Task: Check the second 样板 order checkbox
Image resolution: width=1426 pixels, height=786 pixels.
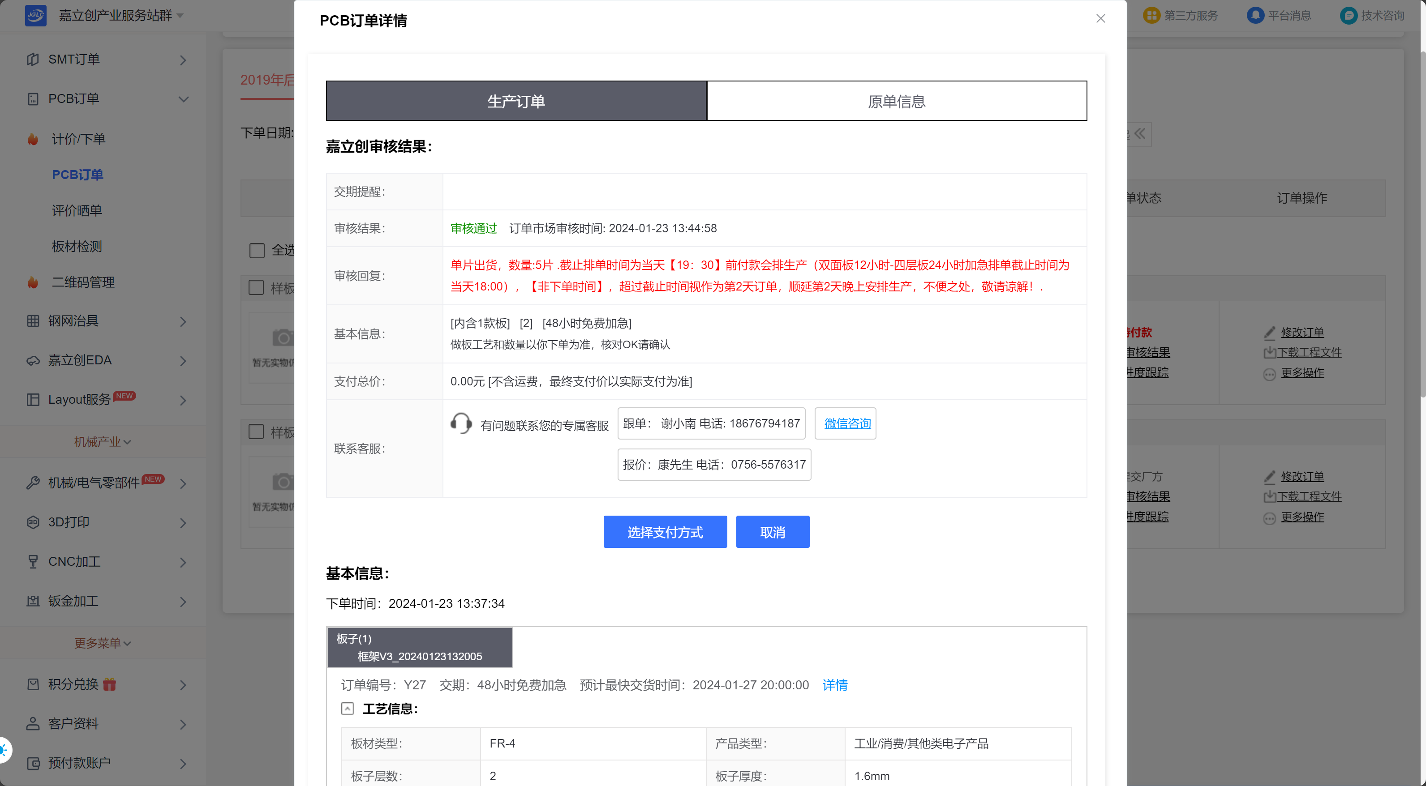Action: coord(256,431)
